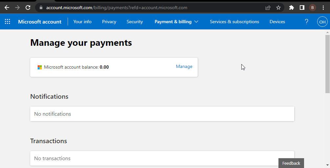Click the 'No notifications' text
Screen dimensions: 330x168
click(53, 114)
